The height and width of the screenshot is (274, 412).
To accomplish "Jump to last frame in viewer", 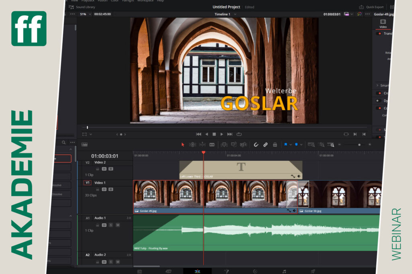I will click(230, 134).
